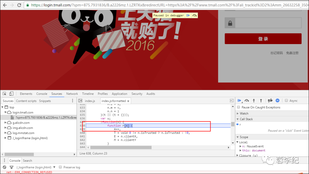Expand the img.alicdn.com tree node
309x174 pixels.
pyautogui.click(x=5, y=128)
